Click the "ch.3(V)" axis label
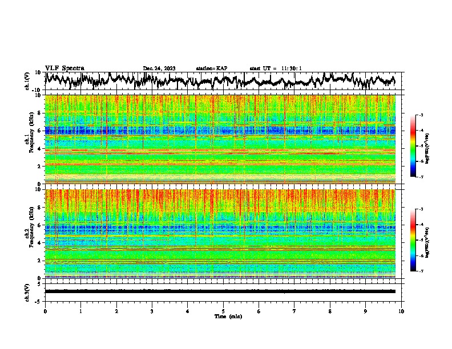The image size is (452, 349). coord(27,293)
